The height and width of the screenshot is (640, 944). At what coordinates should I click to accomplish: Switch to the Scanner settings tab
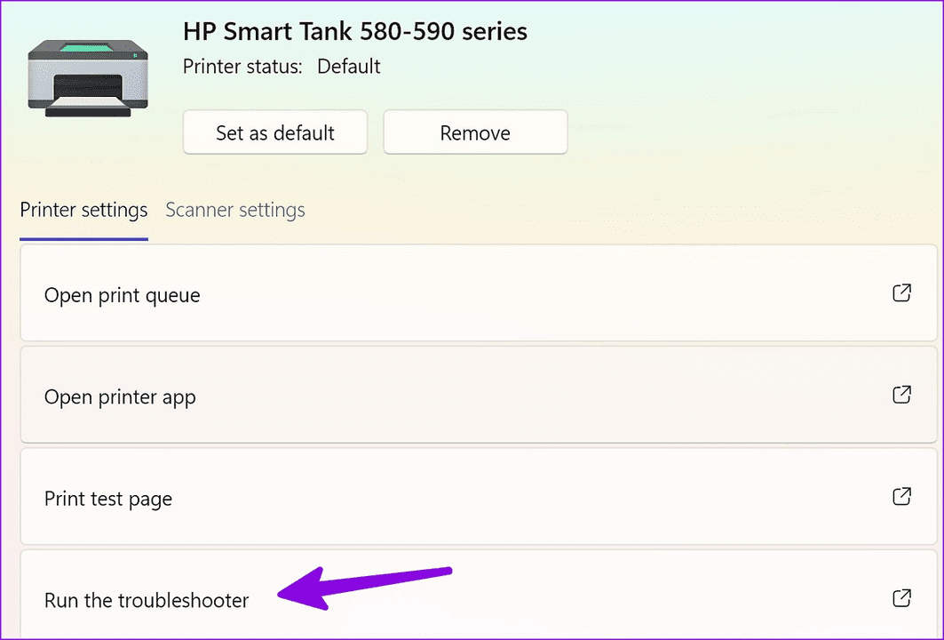(x=235, y=210)
